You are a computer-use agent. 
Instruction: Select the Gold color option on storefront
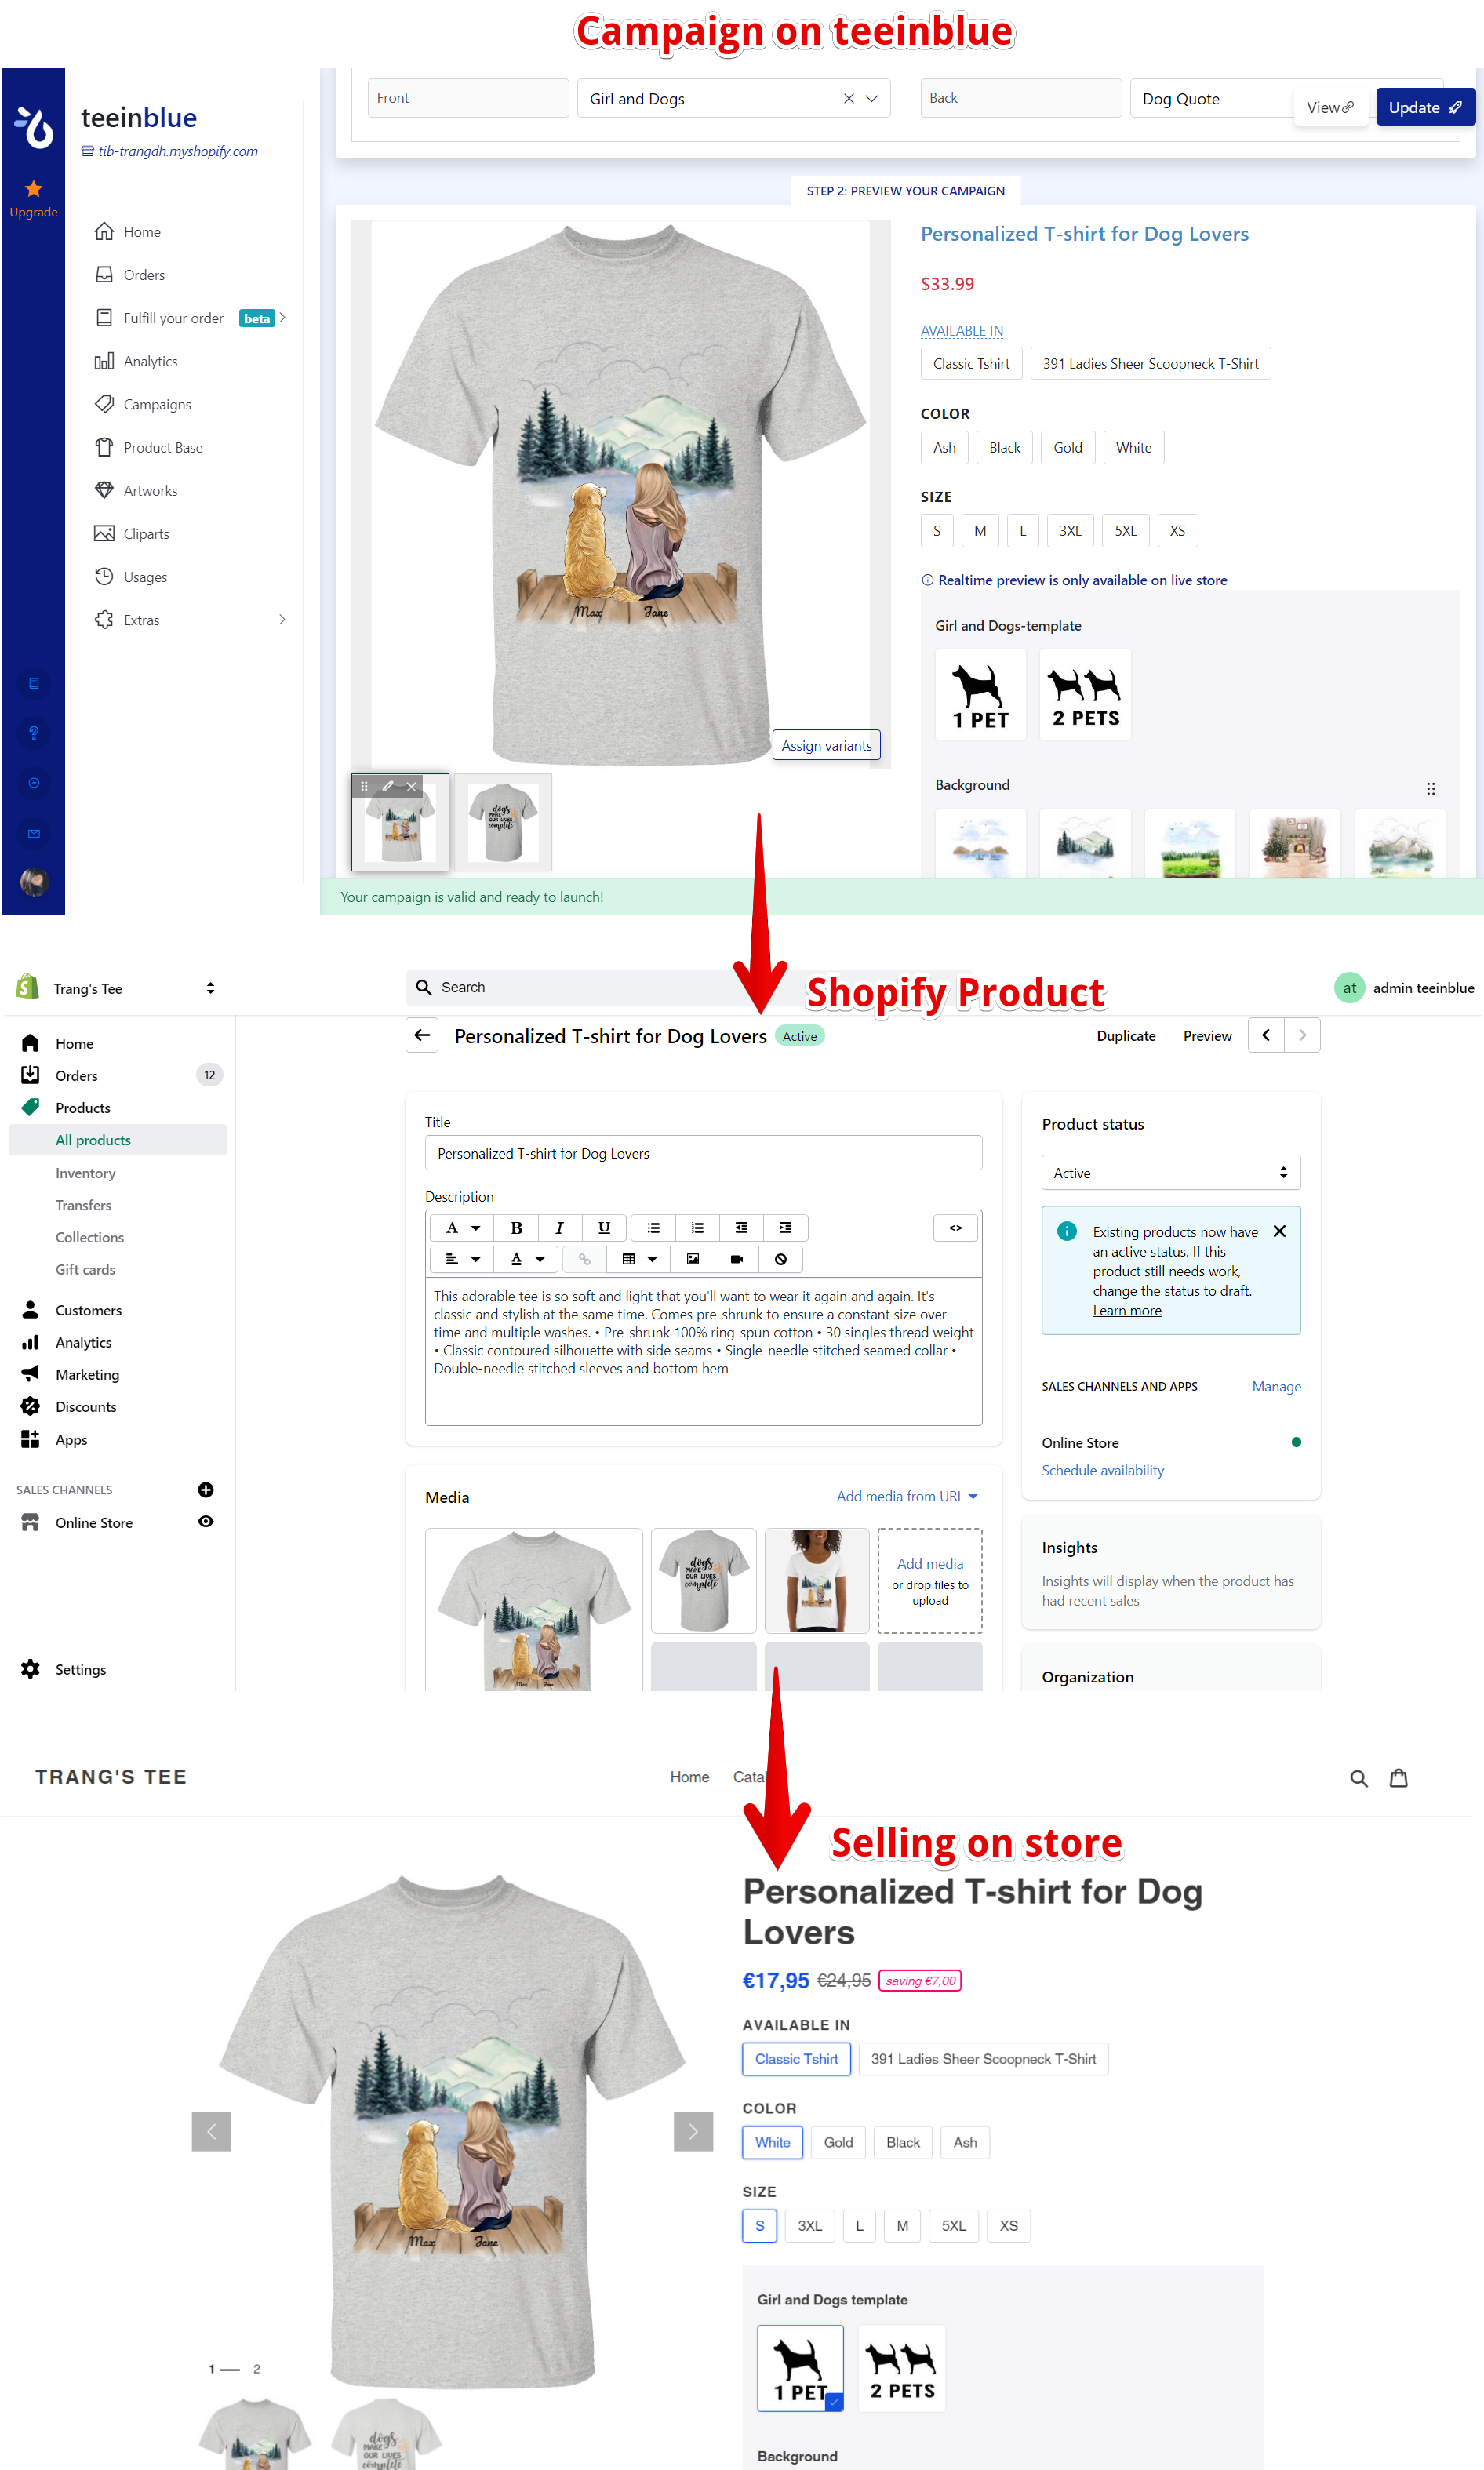[838, 2142]
